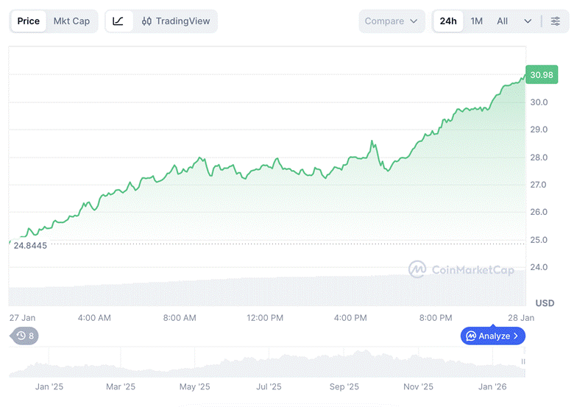Open the Compare dropdown
574x407 pixels.
click(x=391, y=21)
